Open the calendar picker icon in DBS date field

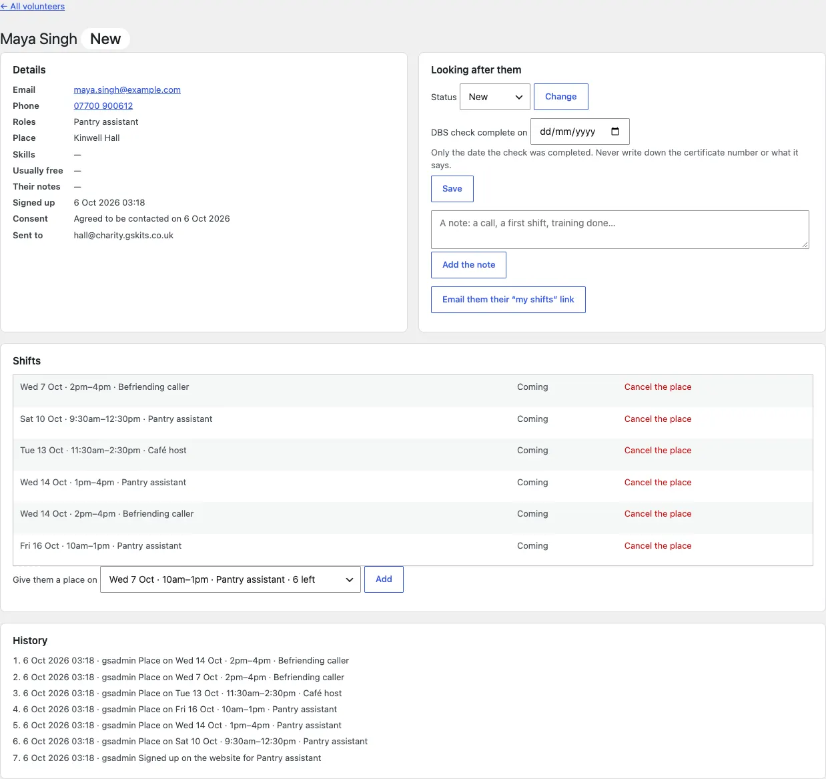[615, 132]
